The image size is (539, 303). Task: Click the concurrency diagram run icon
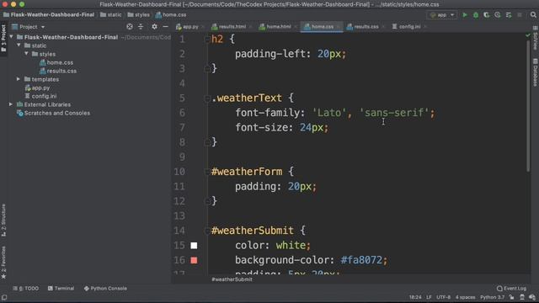coord(509,15)
